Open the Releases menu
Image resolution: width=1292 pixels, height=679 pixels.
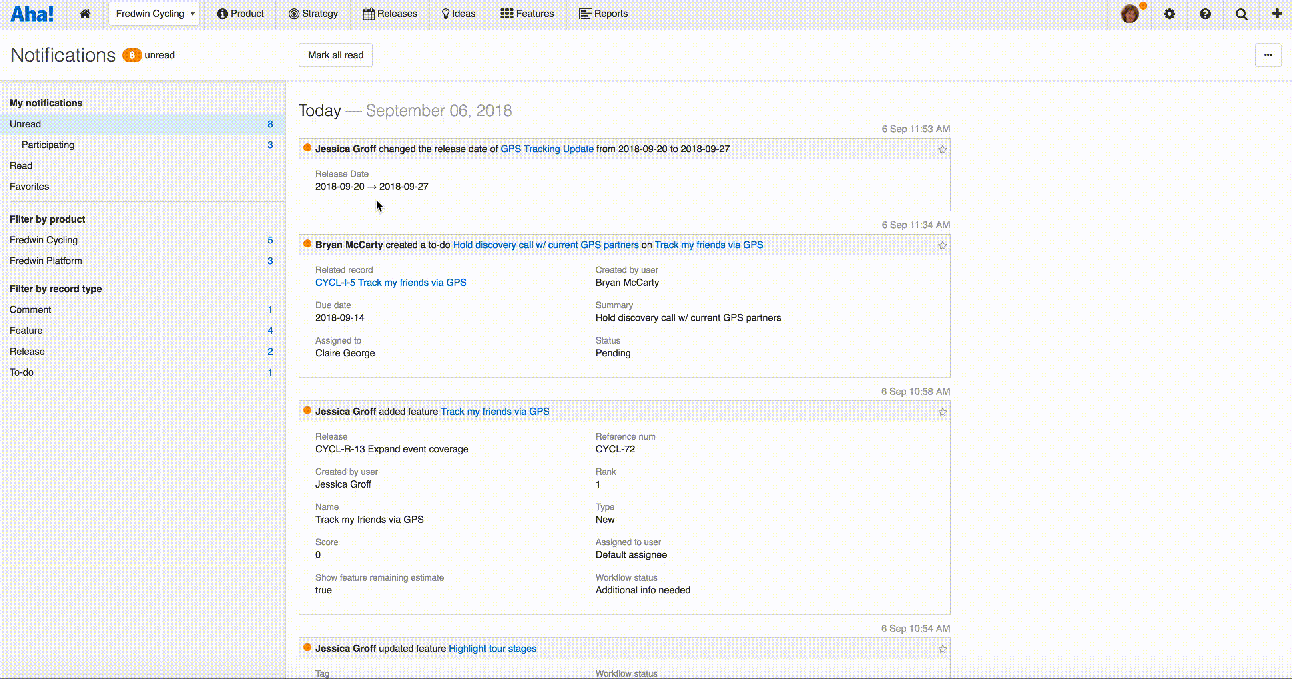(x=390, y=14)
